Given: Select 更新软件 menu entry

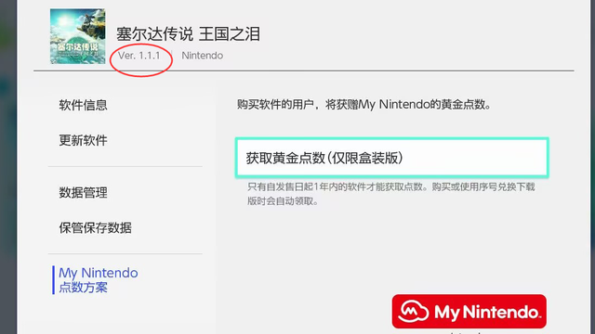Looking at the screenshot, I should (83, 140).
